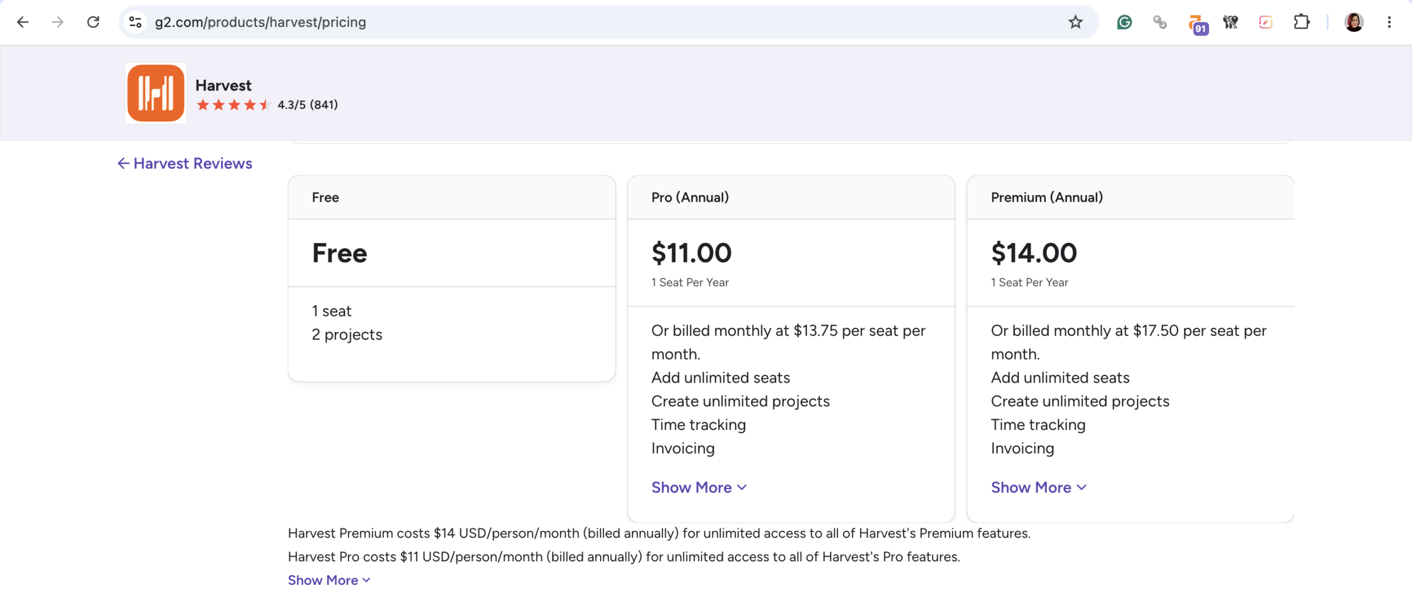Click the address bar URL
Viewport: 1412px width, 602px height.
click(x=260, y=22)
